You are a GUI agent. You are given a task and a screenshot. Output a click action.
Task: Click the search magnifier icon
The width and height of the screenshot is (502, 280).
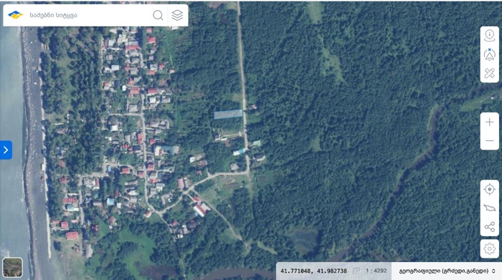[x=158, y=15]
